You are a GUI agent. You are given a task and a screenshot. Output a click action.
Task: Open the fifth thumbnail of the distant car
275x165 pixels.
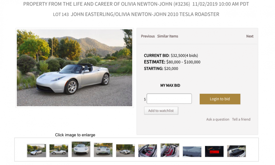(125, 150)
